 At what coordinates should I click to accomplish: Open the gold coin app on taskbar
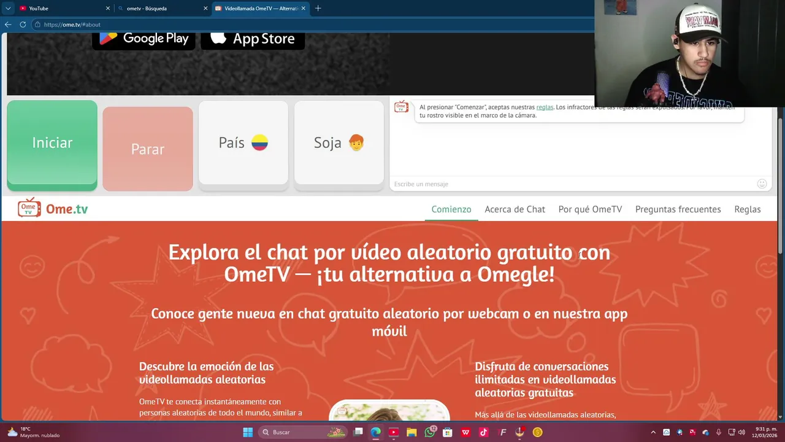pos(538,432)
